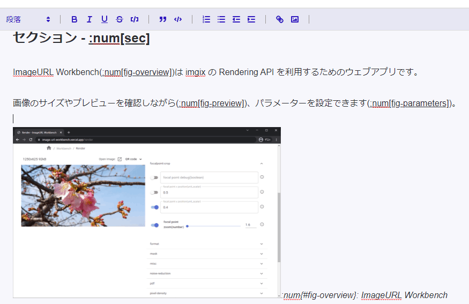Viewport: 469px width, 304px height.
Task: Click the caption :num{#fig-overview}: ImageURL Workbench
Action: coord(364,295)
